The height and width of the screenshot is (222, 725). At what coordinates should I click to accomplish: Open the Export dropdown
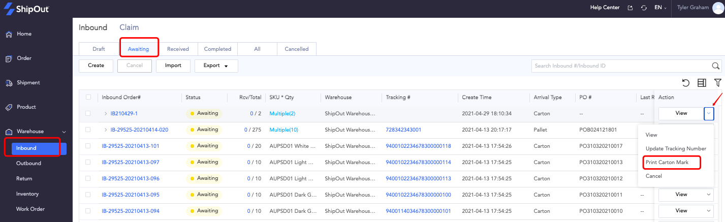pos(216,66)
